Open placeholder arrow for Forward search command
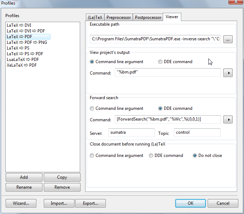 click(x=228, y=119)
